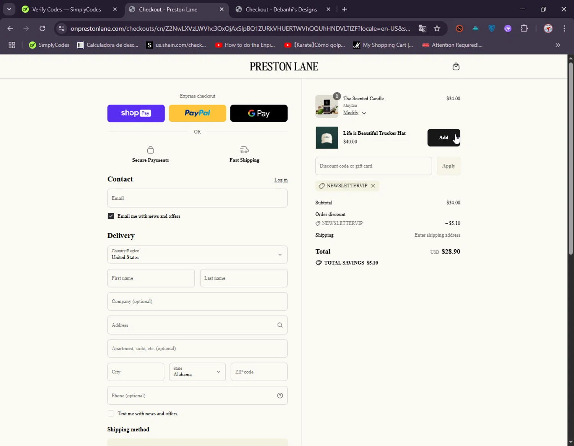The width and height of the screenshot is (574, 446).
Task: Expand Modify options for Scented Candle
Action: (355, 113)
